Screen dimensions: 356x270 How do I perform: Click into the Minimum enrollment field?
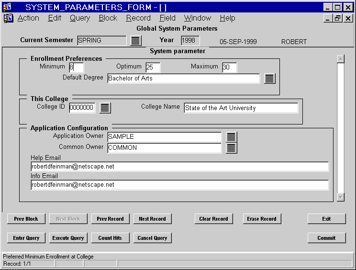[x=77, y=67]
